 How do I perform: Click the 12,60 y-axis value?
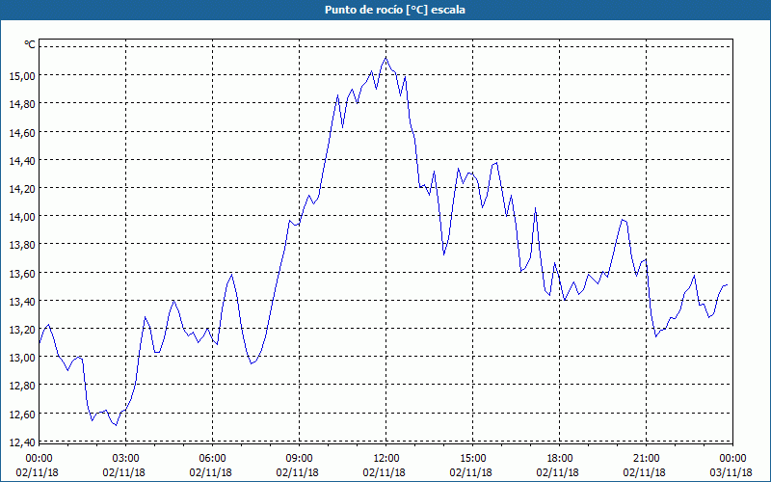tap(22, 414)
